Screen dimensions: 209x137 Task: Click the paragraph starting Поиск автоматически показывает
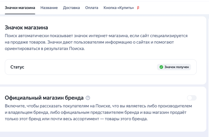click(x=96, y=42)
